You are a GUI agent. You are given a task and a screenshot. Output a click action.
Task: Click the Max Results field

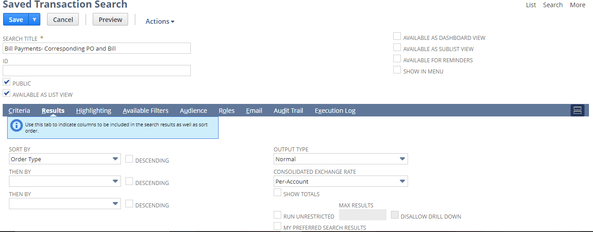tap(363, 215)
